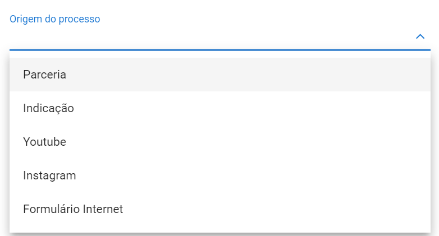Choose Formulário Internet from the list
The width and height of the screenshot is (439, 236).
[x=73, y=209]
